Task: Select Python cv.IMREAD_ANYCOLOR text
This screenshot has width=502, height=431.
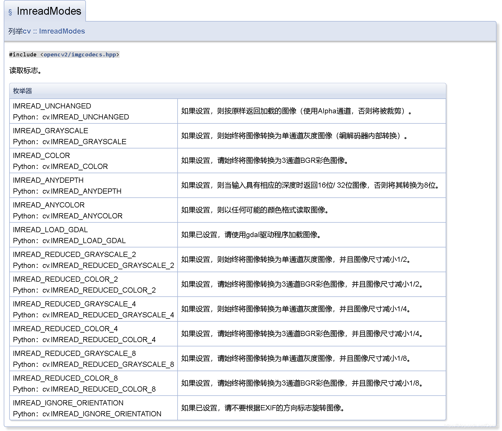Action: pyautogui.click(x=68, y=216)
